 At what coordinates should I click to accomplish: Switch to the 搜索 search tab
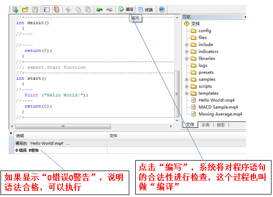pos(221,125)
